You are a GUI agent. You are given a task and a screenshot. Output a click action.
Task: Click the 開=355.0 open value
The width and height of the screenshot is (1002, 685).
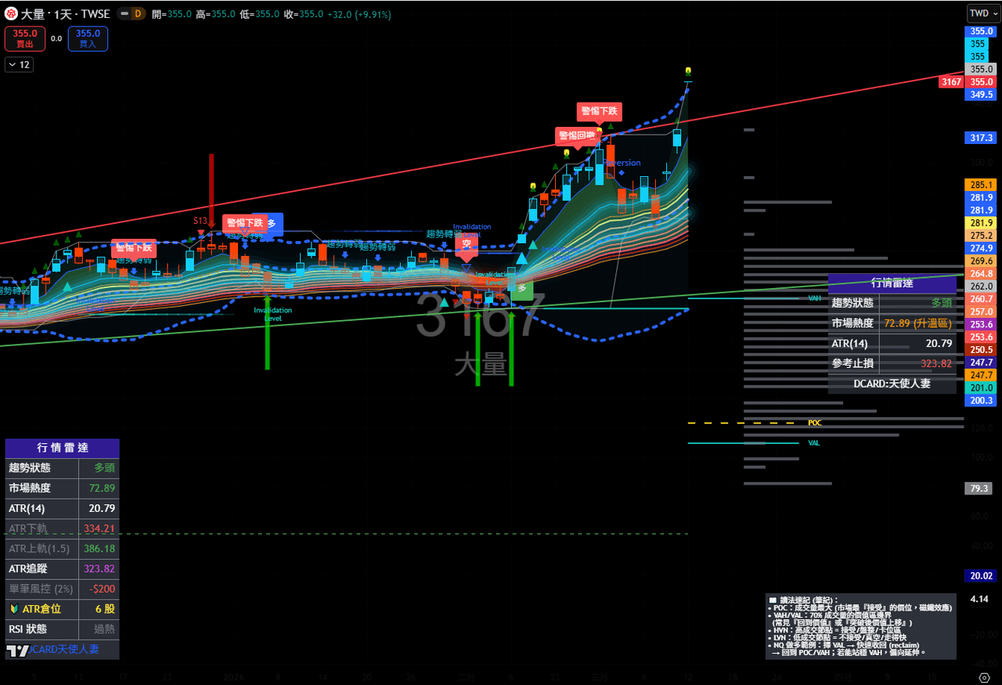[171, 14]
